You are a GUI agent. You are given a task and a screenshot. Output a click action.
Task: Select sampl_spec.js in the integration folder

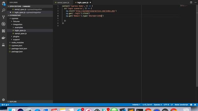point(30,34)
